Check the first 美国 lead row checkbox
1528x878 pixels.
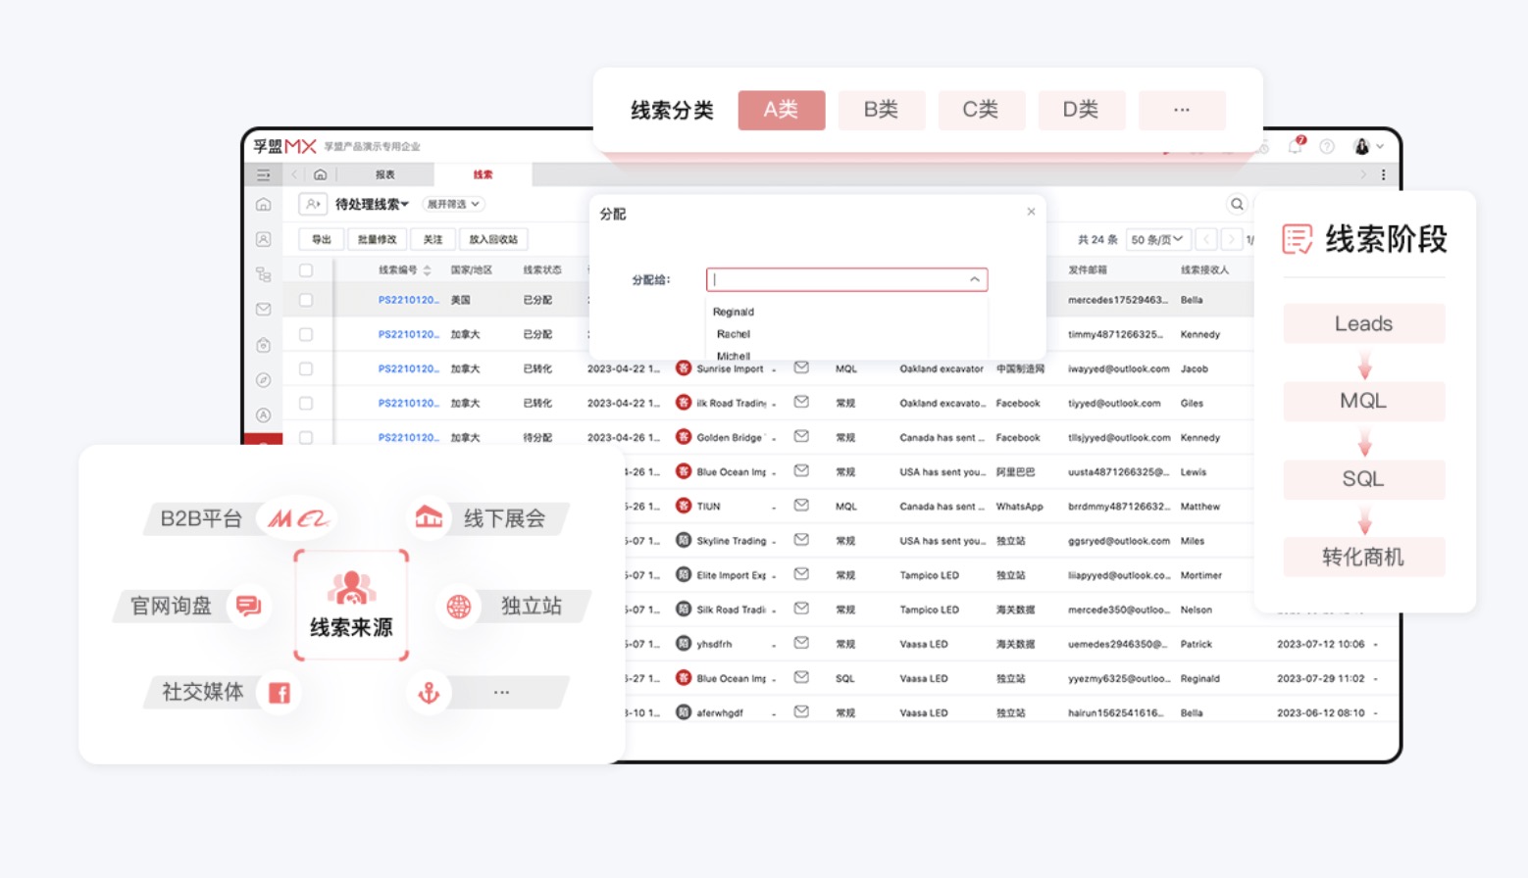pyautogui.click(x=306, y=301)
